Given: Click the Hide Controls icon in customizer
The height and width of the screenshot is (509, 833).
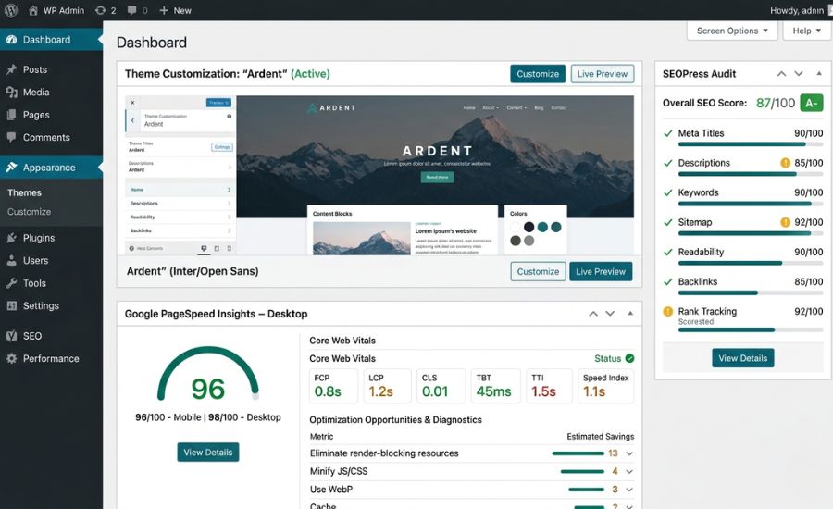Looking at the screenshot, I should tap(131, 248).
